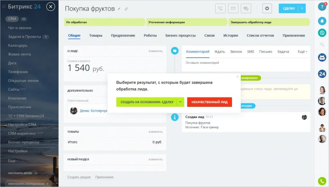Open the Роботы tab

(150, 35)
